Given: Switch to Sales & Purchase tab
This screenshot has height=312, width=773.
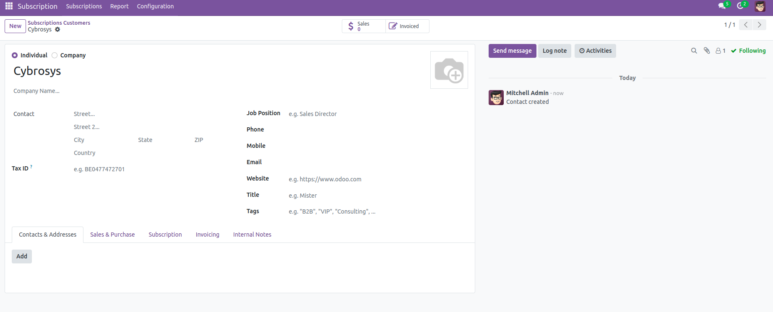Looking at the screenshot, I should (112, 235).
